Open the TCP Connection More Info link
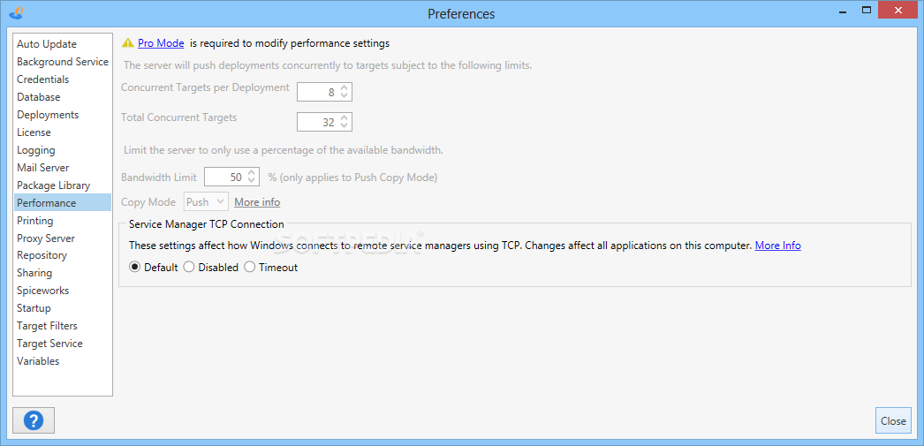Image resolution: width=924 pixels, height=446 pixels. click(778, 246)
